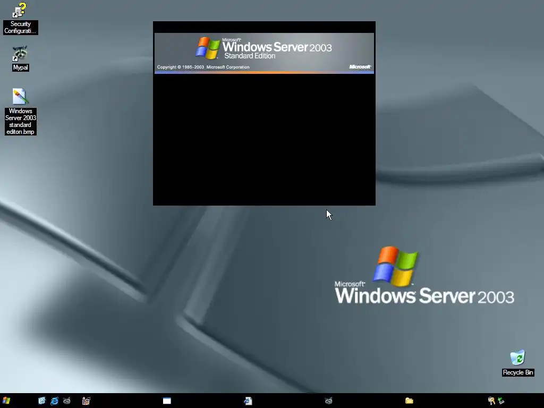Switch to the document taskbar button
544x408 pixels.
coord(248,401)
